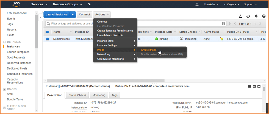The width and height of the screenshot is (269, 114).
Task: Open the Resource Groups dropdown
Action: coord(67,4)
